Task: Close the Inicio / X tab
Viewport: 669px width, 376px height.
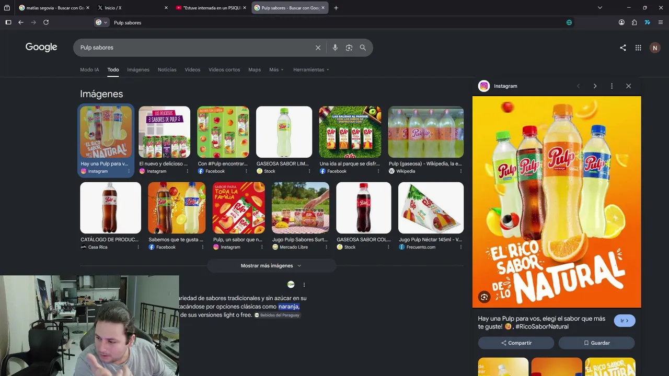Action: (166, 8)
